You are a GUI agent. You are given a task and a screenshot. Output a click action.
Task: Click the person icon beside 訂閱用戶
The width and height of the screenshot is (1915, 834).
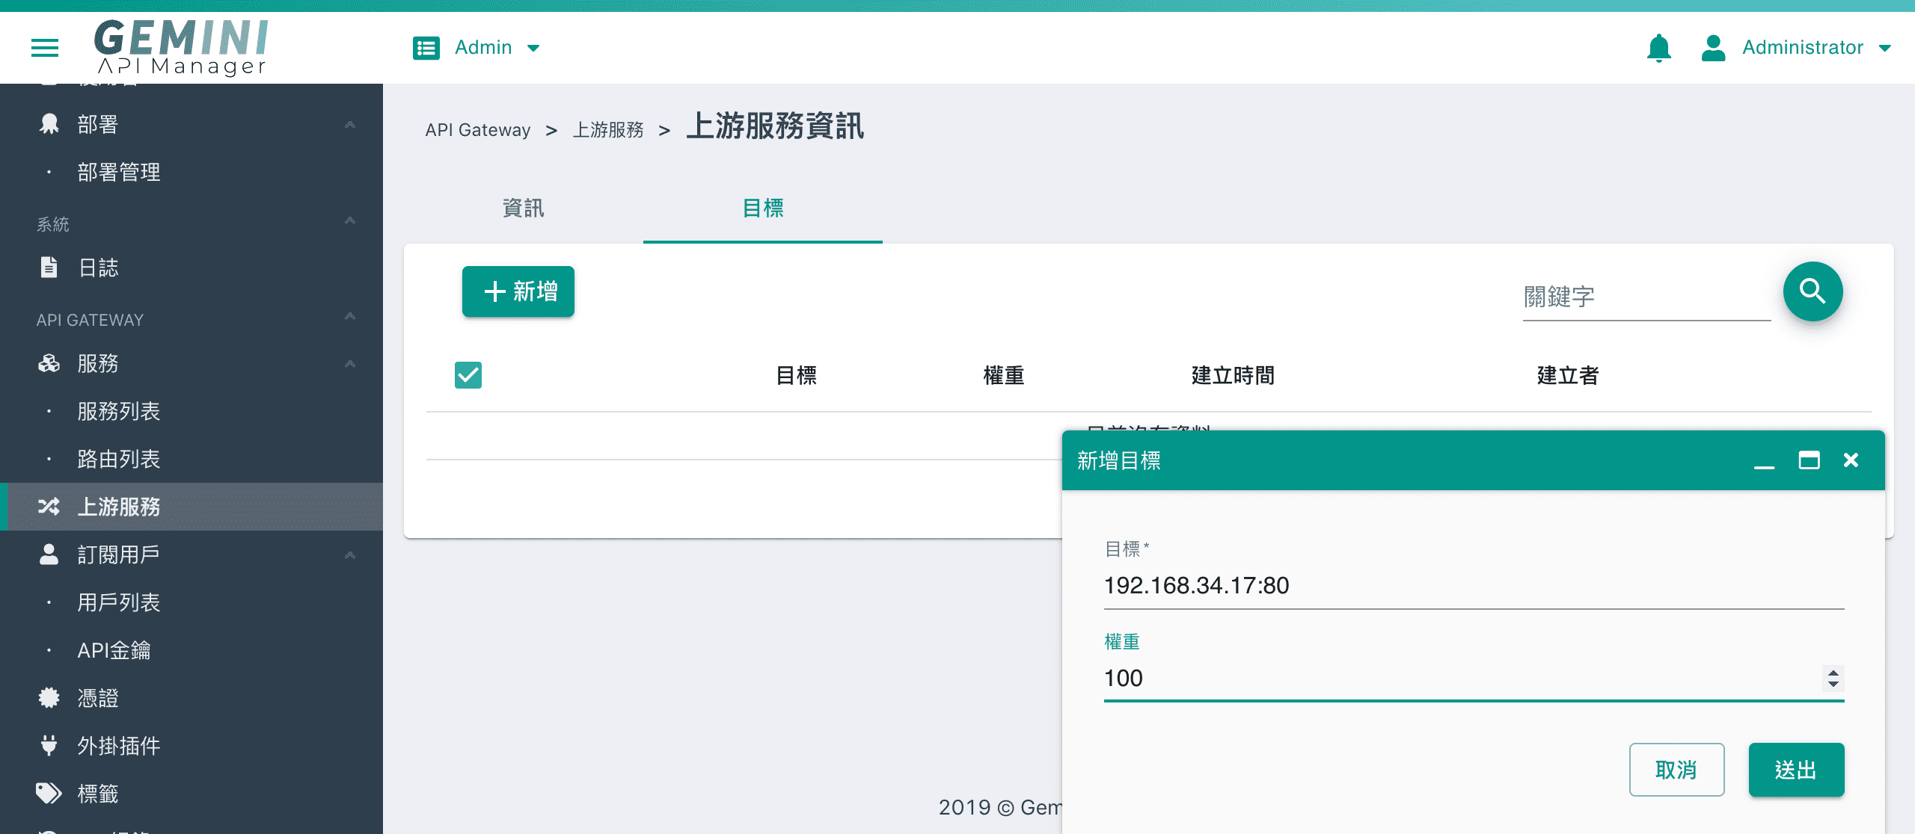pyautogui.click(x=49, y=555)
